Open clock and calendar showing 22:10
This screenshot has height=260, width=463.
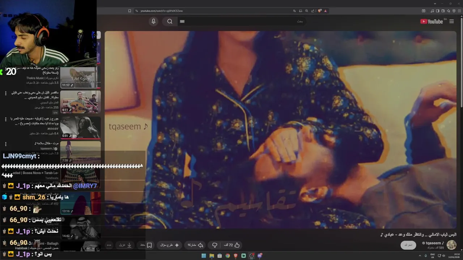453,256
